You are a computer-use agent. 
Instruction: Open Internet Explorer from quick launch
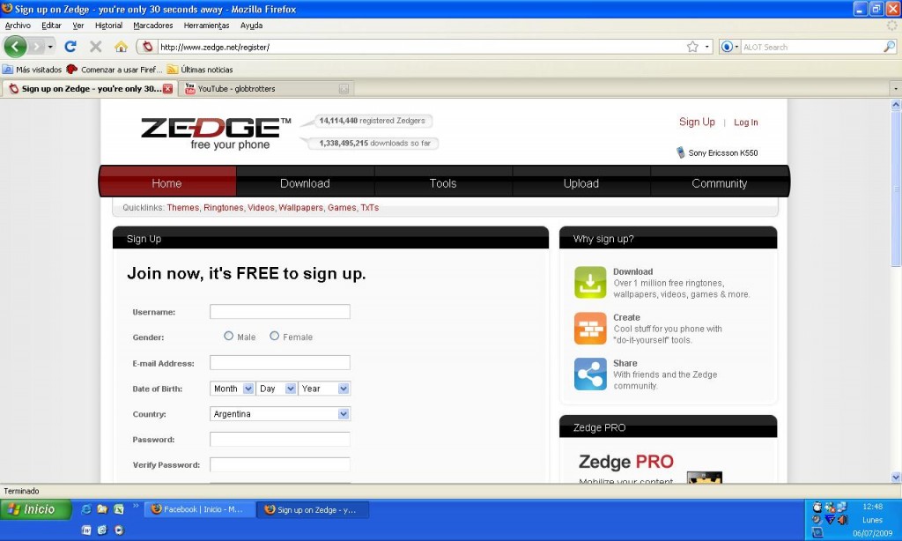[x=86, y=509]
